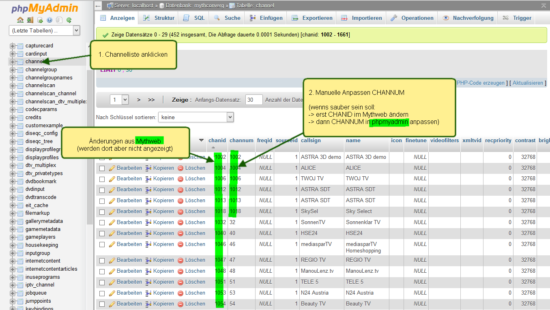Check the mediasparTV row checkbox
The image size is (550, 310).
[x=102, y=245]
